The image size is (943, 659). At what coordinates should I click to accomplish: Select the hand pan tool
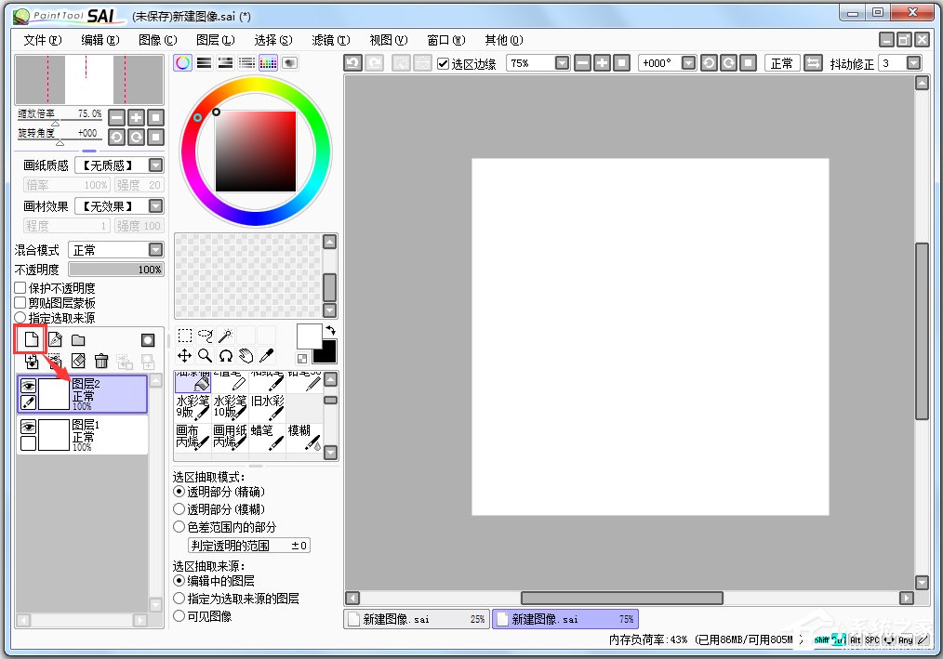click(x=246, y=356)
